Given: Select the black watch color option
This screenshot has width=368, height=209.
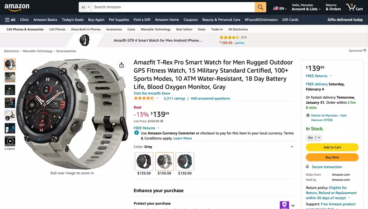Looking at the screenshot, I should 144,161.
